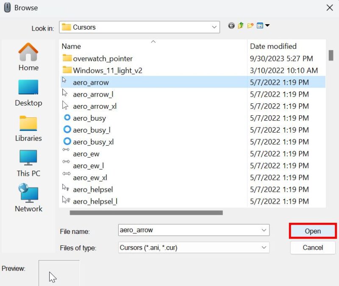The height and width of the screenshot is (286, 339).
Task: Click the Open button
Action: [x=313, y=231]
